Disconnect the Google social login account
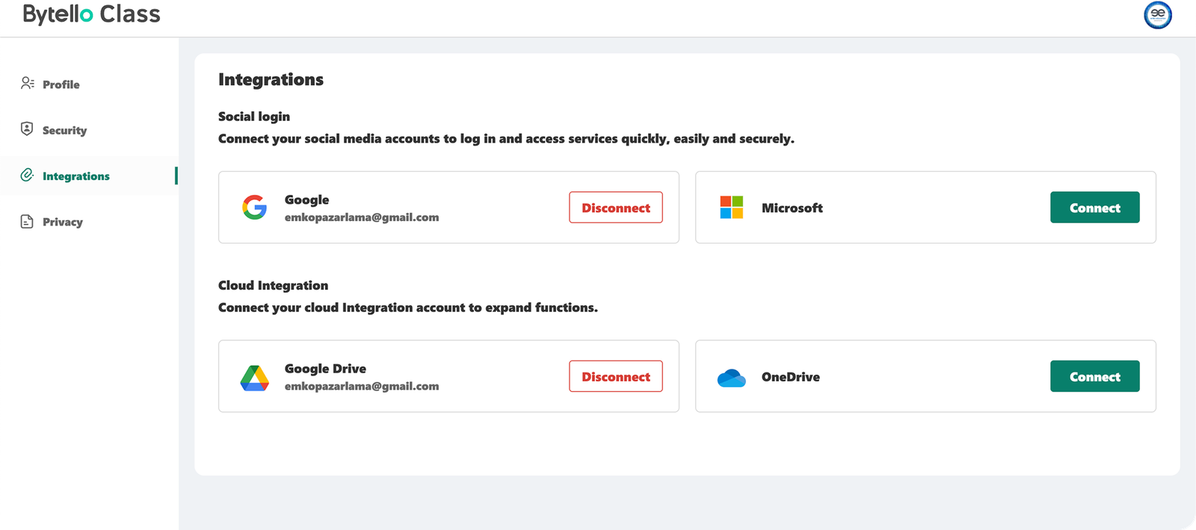The width and height of the screenshot is (1196, 530). click(x=616, y=208)
